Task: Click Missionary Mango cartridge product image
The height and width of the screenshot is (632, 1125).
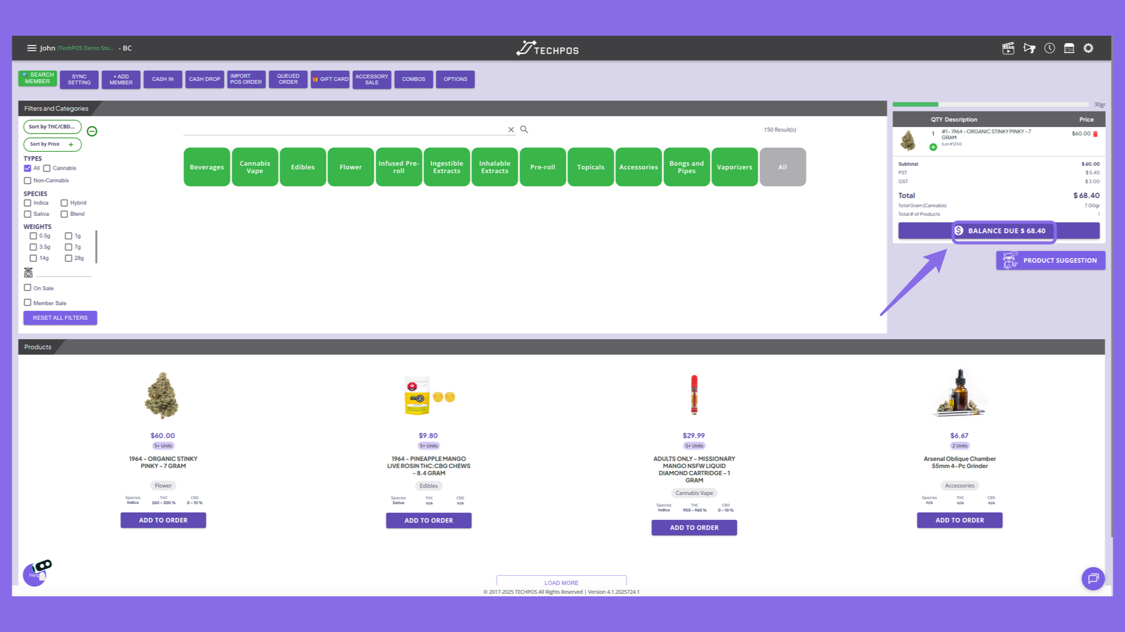Action: click(x=694, y=395)
